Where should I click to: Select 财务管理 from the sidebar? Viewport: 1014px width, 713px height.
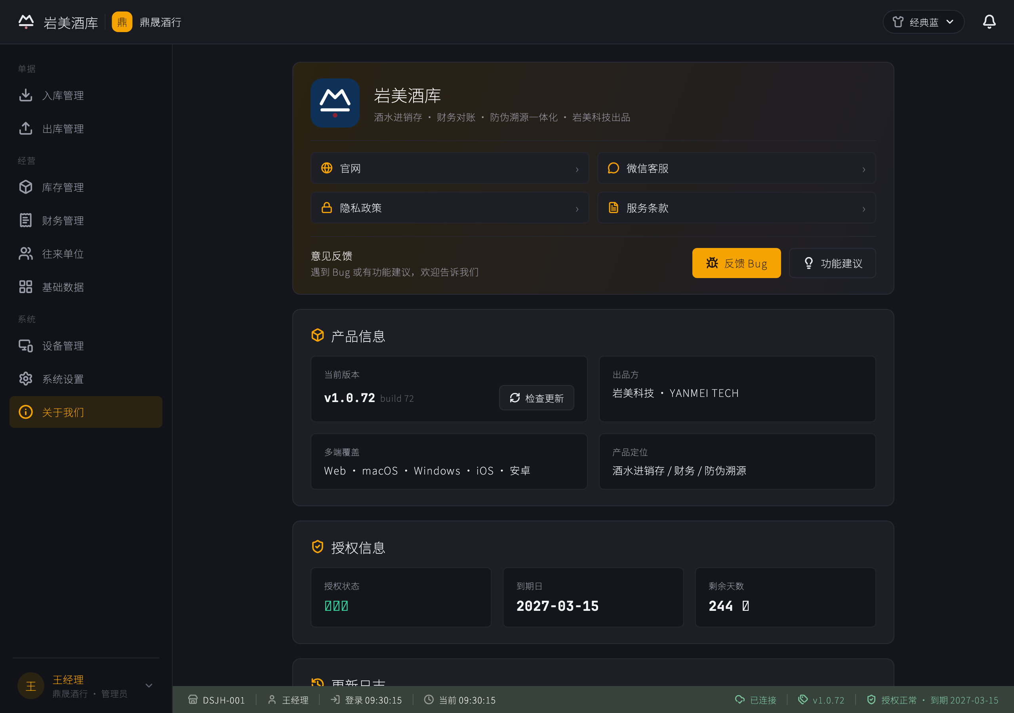coord(86,221)
